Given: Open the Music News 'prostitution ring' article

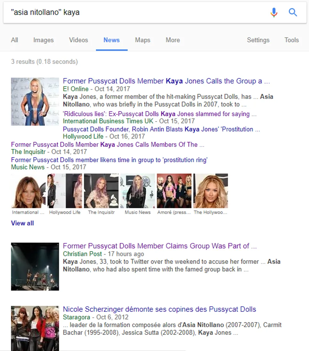Looking at the screenshot, I should click(x=109, y=160).
